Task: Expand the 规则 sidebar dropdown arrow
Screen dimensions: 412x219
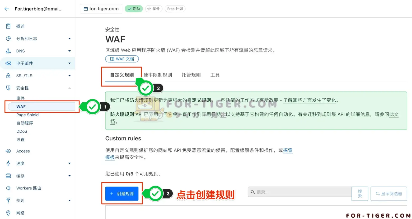Action: point(69,201)
